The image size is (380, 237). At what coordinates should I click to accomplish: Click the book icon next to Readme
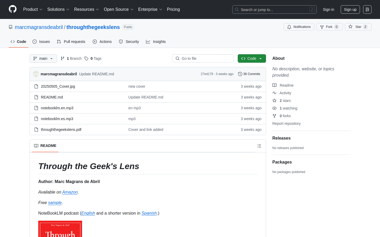tap(274, 85)
